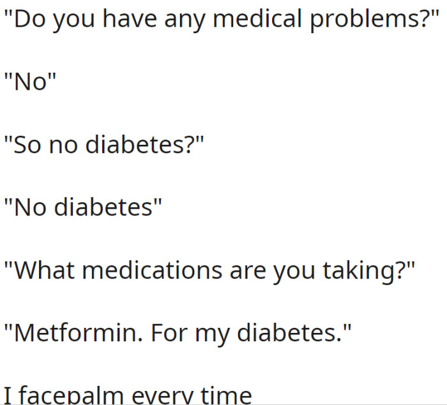Click "For my diabetes." text

[246, 334]
